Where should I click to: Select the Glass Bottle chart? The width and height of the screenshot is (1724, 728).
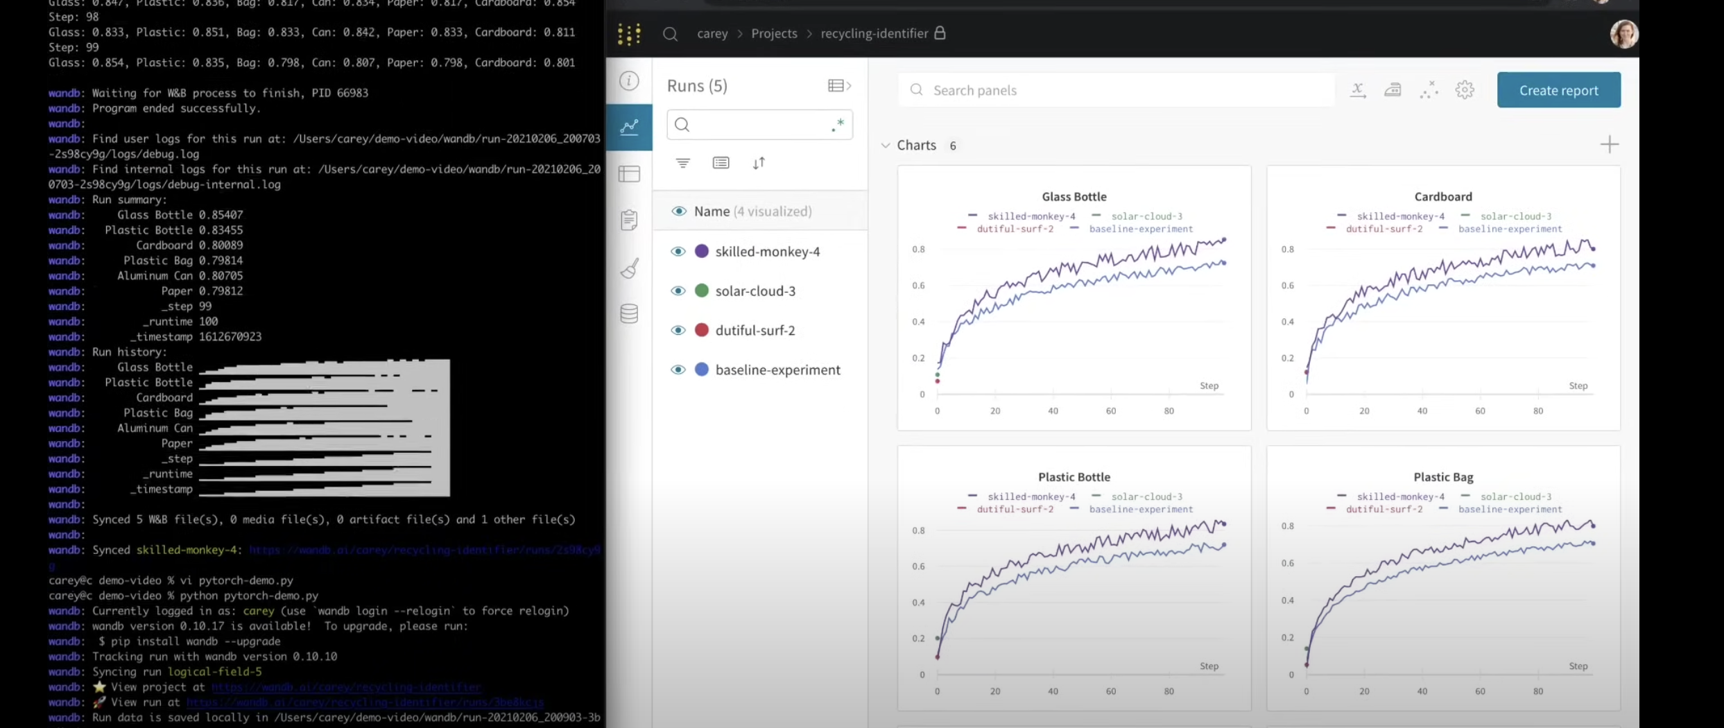1074,297
